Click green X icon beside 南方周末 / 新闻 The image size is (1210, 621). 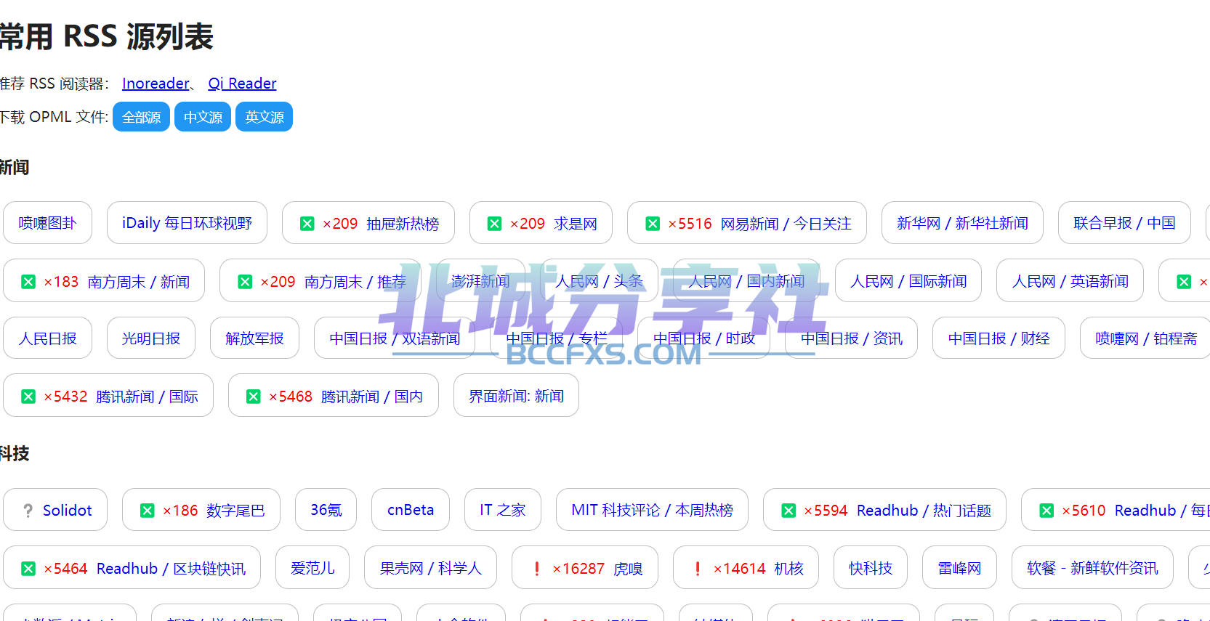pos(28,282)
